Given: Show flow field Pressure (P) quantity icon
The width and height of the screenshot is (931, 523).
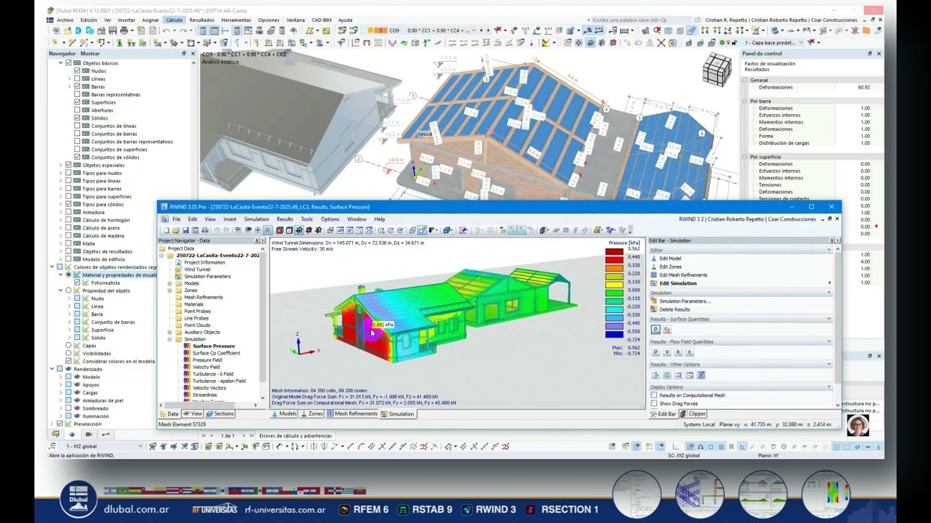Looking at the screenshot, I should coord(655,352).
